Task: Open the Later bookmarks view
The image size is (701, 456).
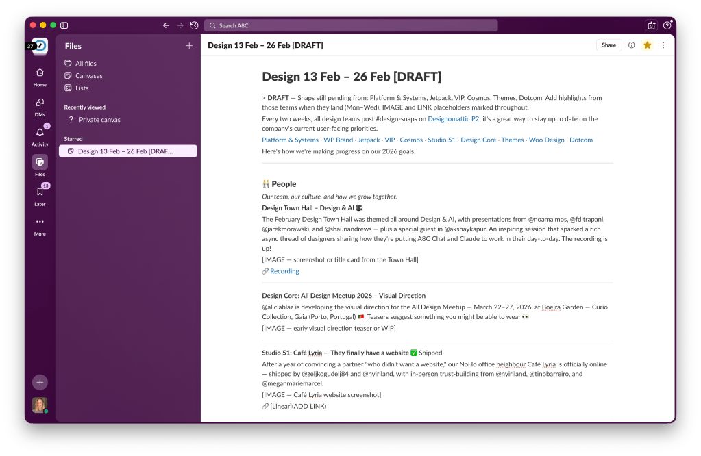Action: (x=40, y=194)
